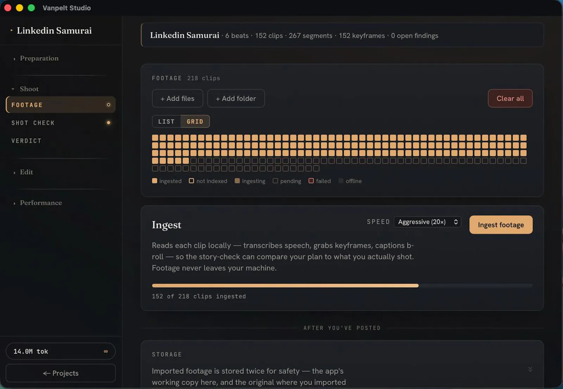Go back to Projects
Screen dimensions: 563x389
(61, 373)
